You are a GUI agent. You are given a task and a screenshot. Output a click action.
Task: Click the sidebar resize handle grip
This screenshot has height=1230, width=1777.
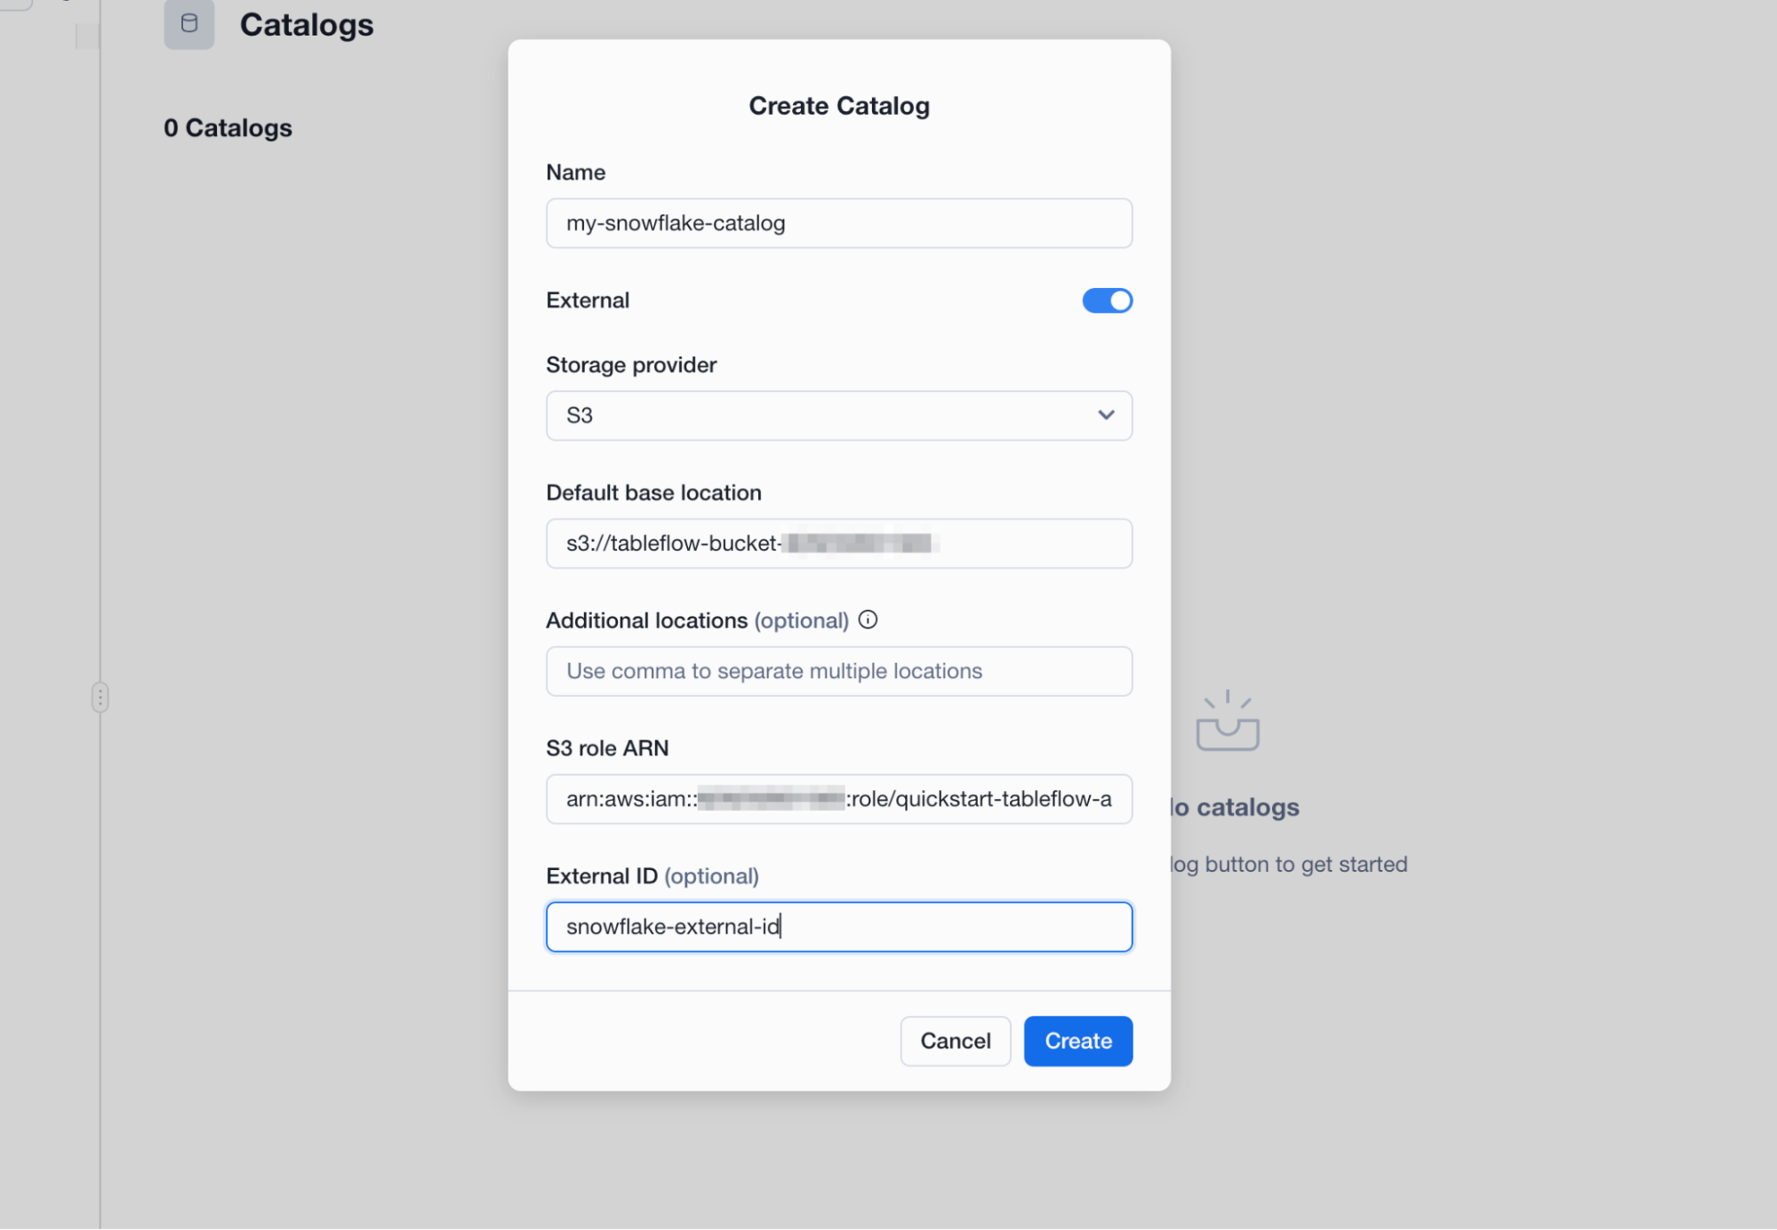pos(100,697)
